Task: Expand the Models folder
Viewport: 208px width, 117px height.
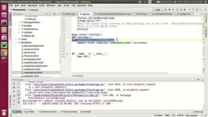Action: 19,26
